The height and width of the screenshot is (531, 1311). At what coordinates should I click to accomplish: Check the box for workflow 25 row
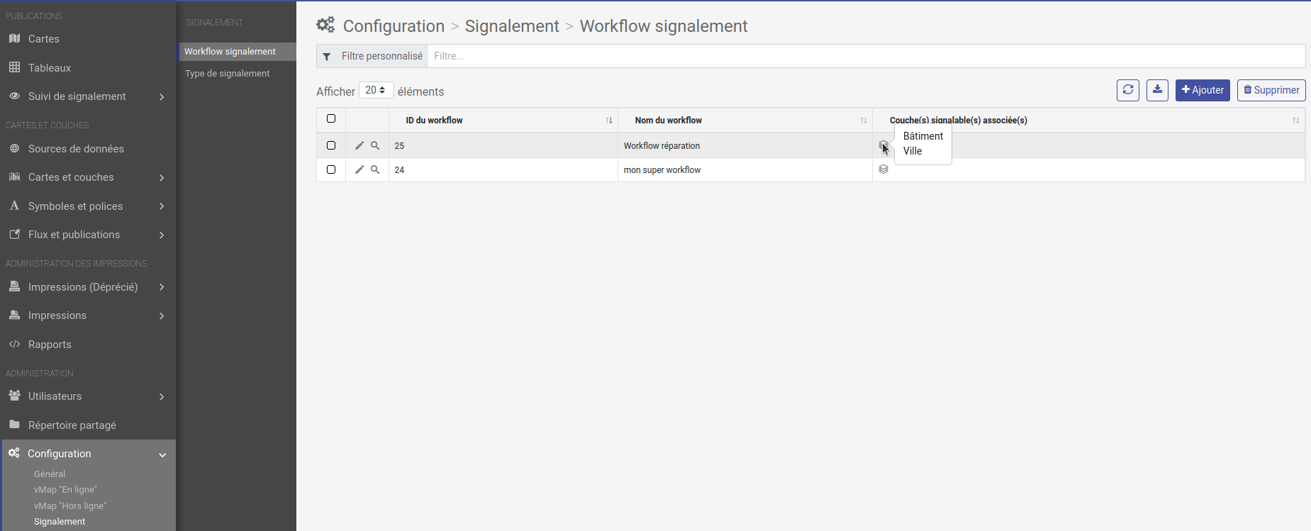pos(331,145)
